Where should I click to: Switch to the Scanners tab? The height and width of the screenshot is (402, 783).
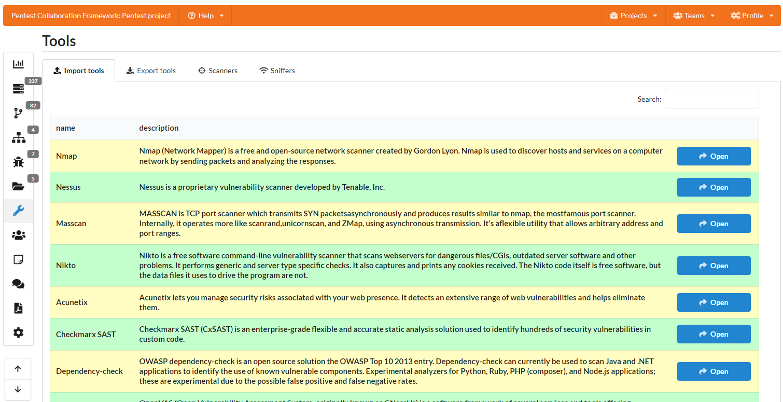pyautogui.click(x=218, y=71)
